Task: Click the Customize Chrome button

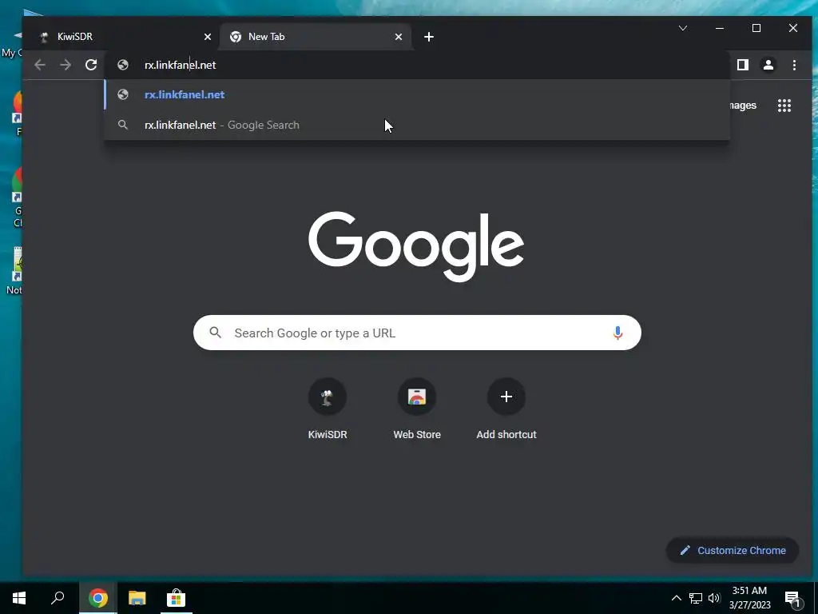Action: click(x=733, y=550)
